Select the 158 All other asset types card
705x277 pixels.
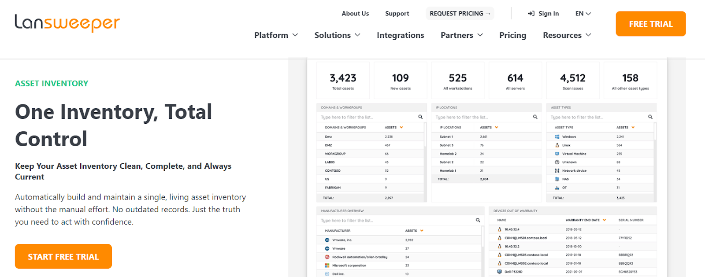click(630, 81)
